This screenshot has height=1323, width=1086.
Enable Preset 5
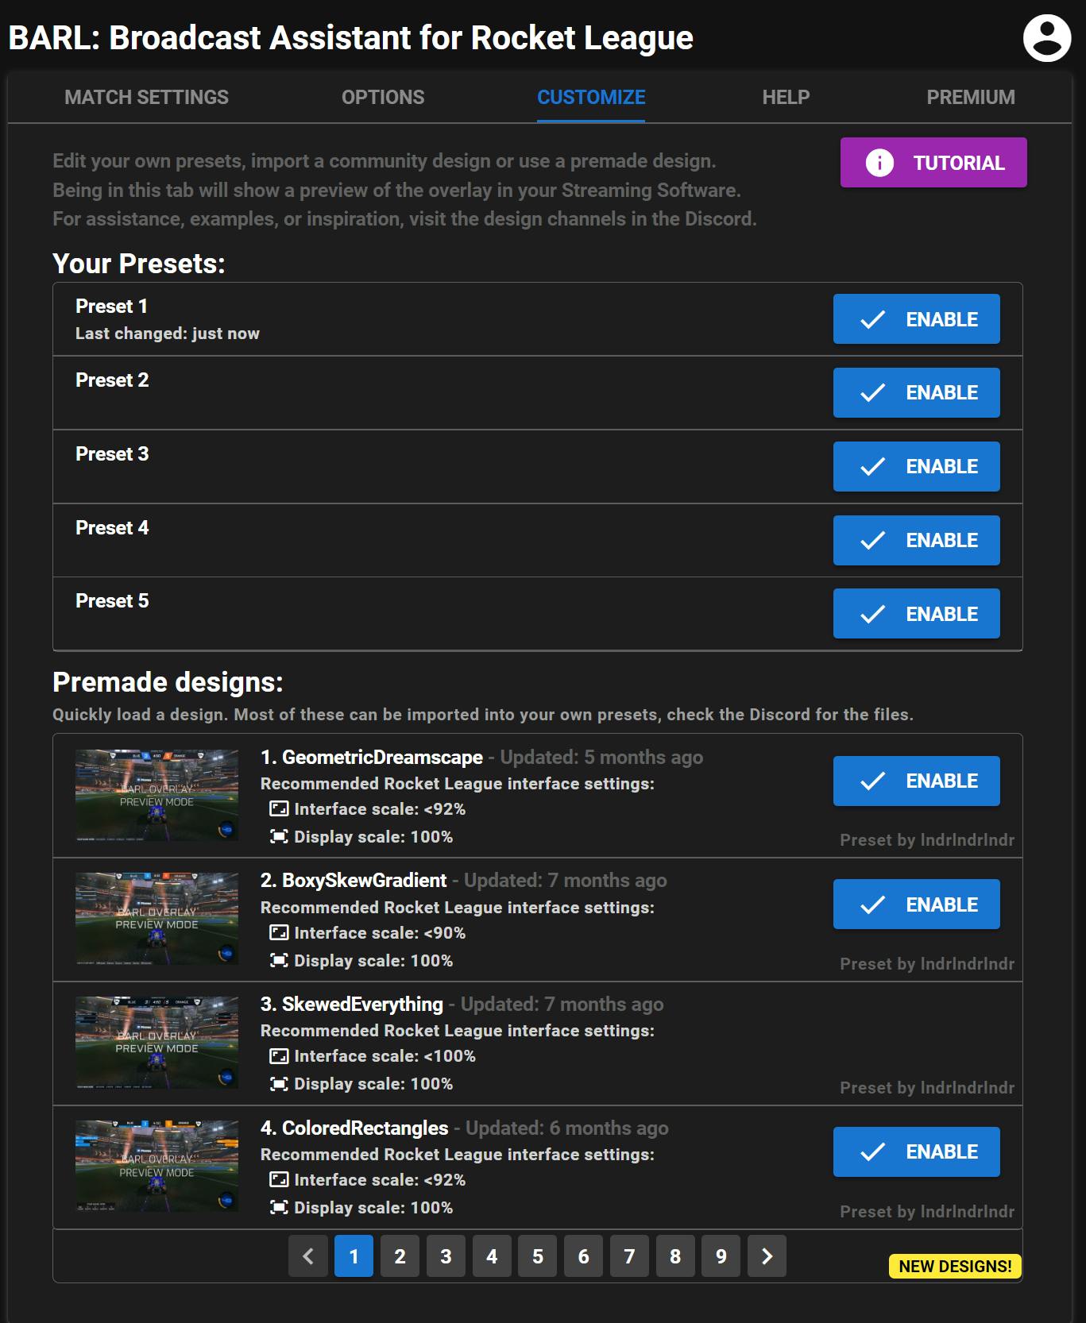coord(916,614)
